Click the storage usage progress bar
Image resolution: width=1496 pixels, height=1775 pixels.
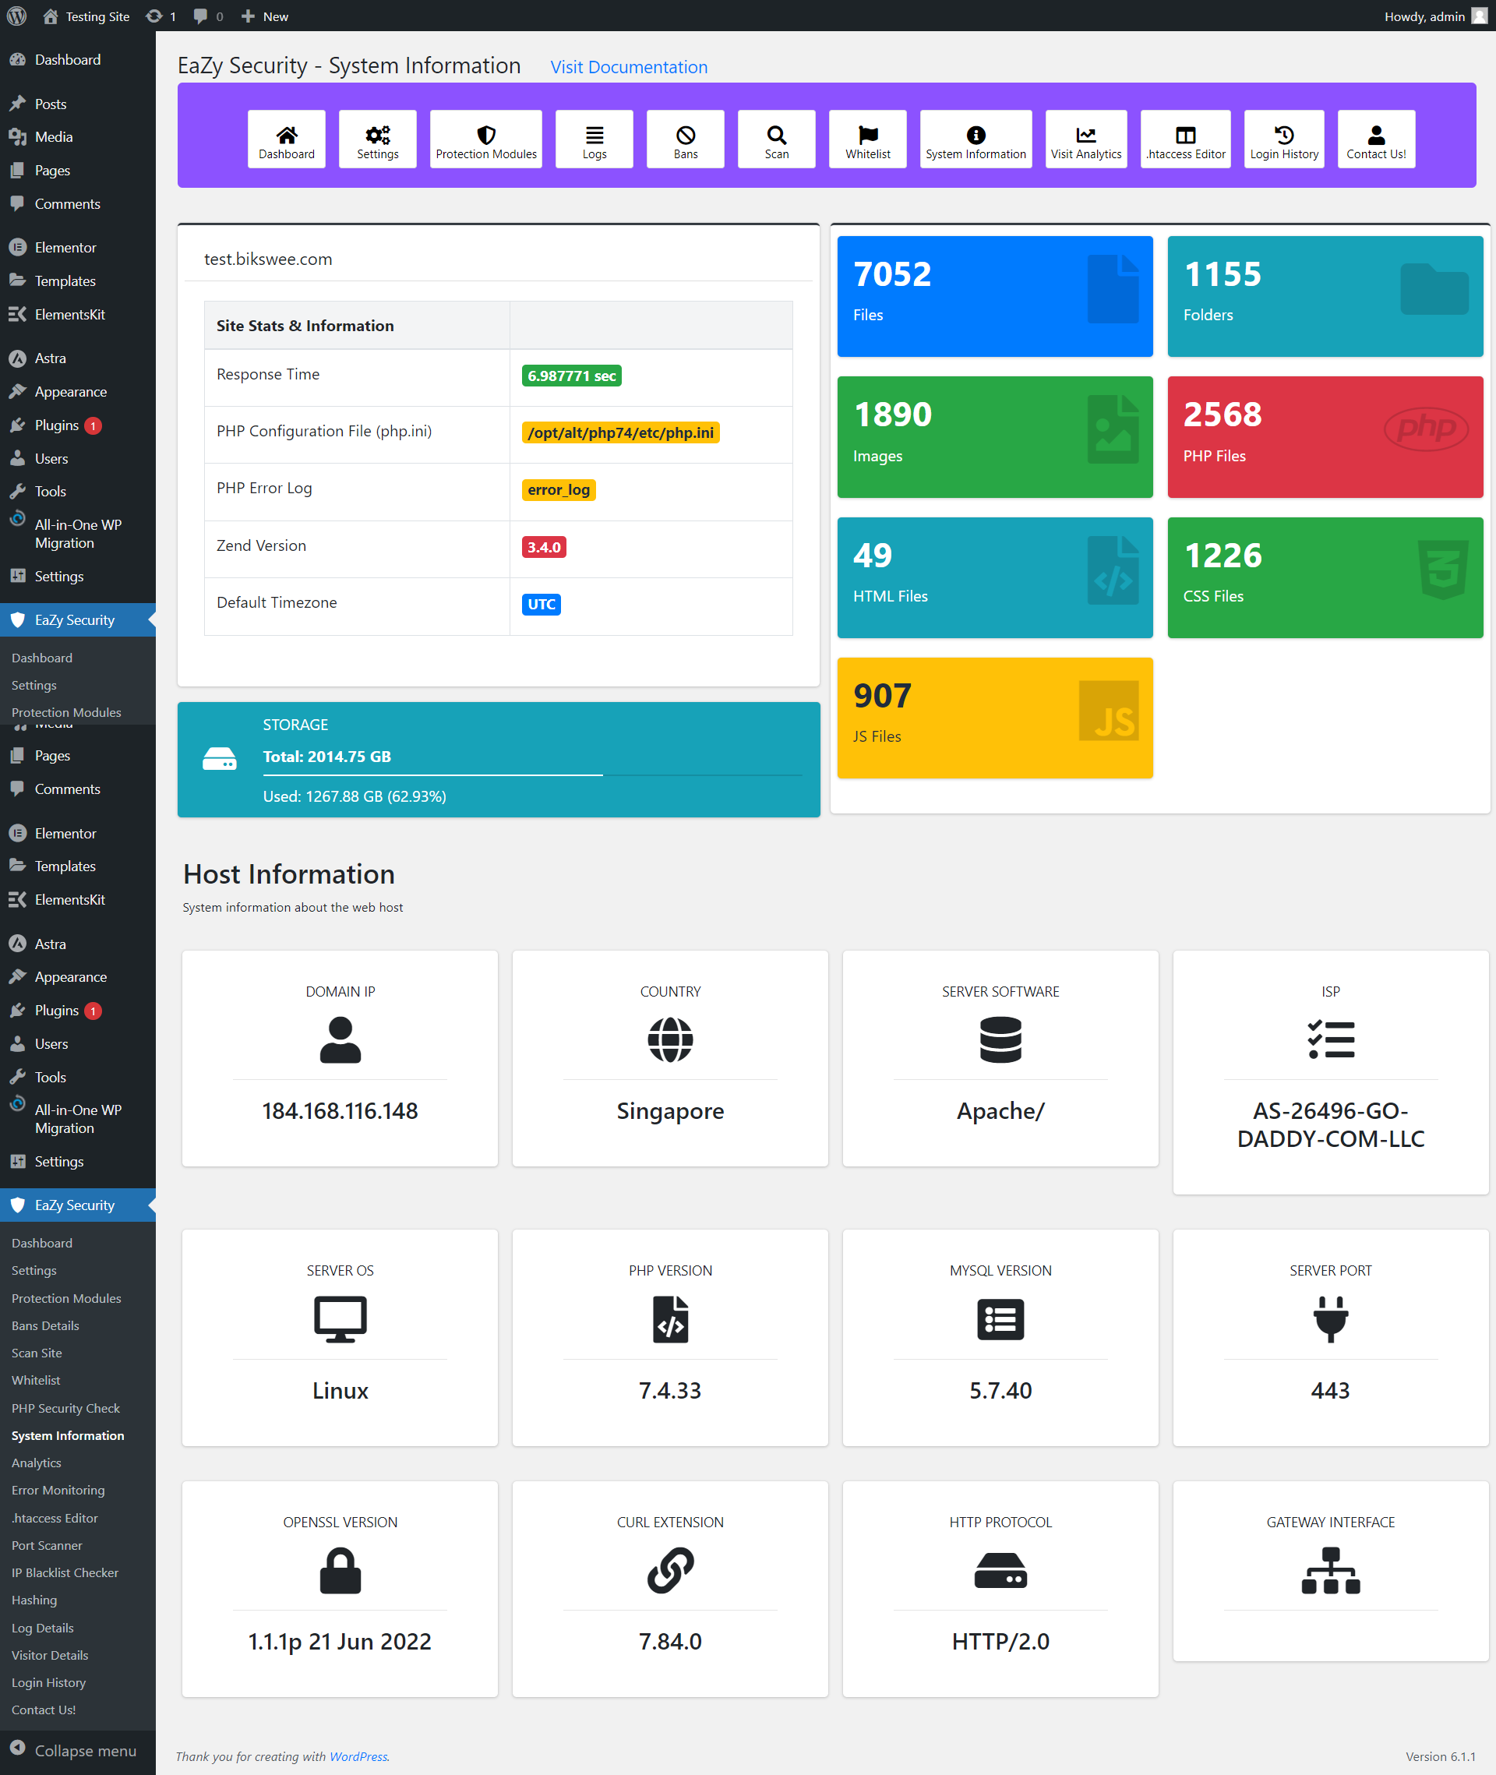(x=531, y=775)
